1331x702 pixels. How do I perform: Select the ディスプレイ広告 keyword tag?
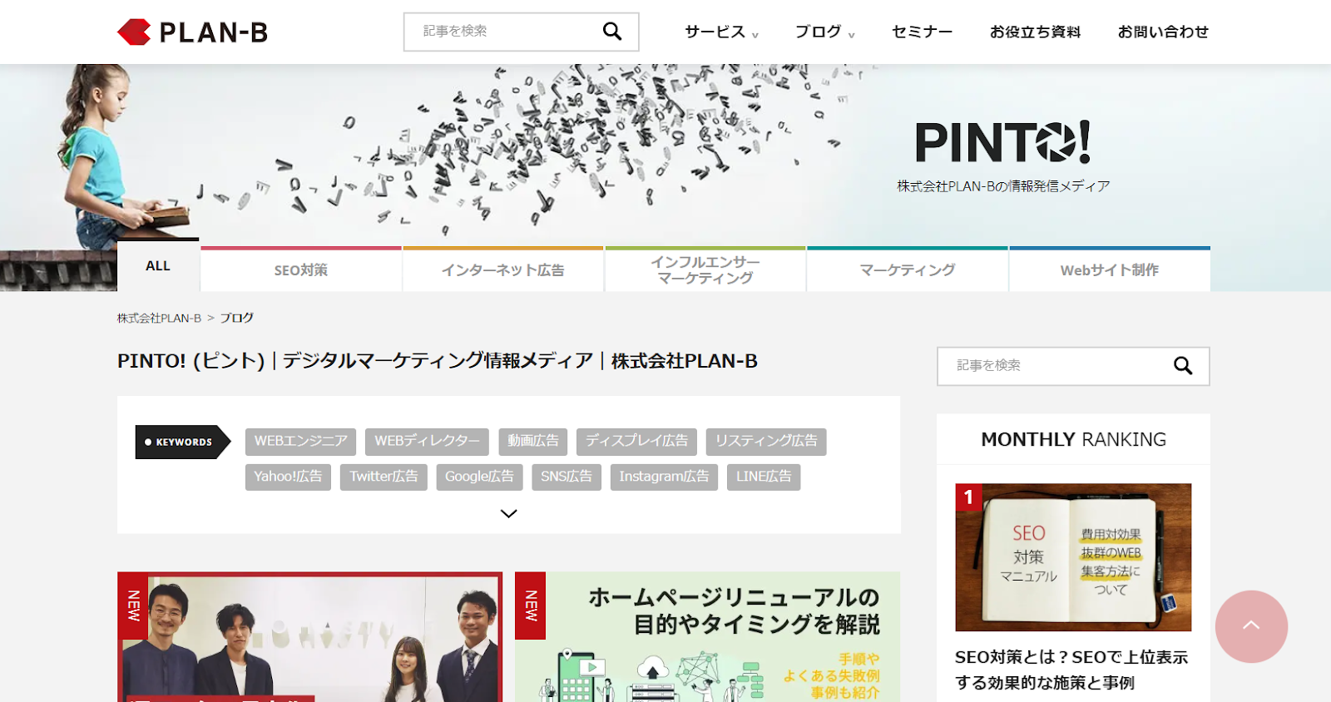636,441
